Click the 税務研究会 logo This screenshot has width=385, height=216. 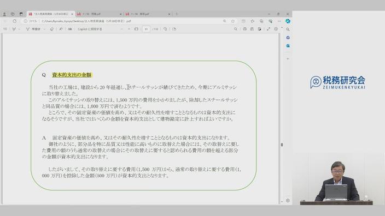click(337, 82)
